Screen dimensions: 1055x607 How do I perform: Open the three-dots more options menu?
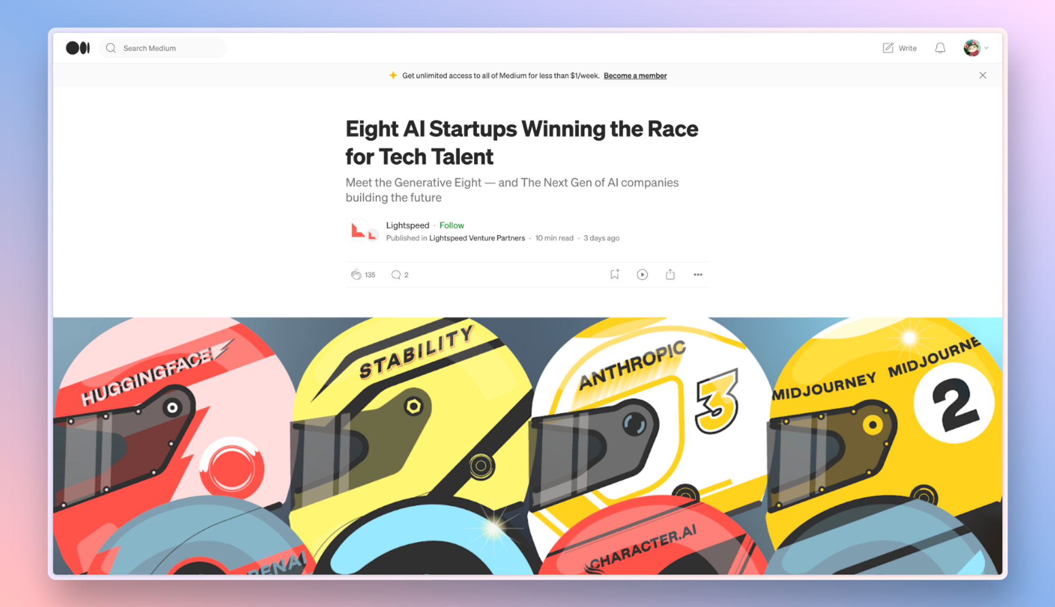(698, 274)
